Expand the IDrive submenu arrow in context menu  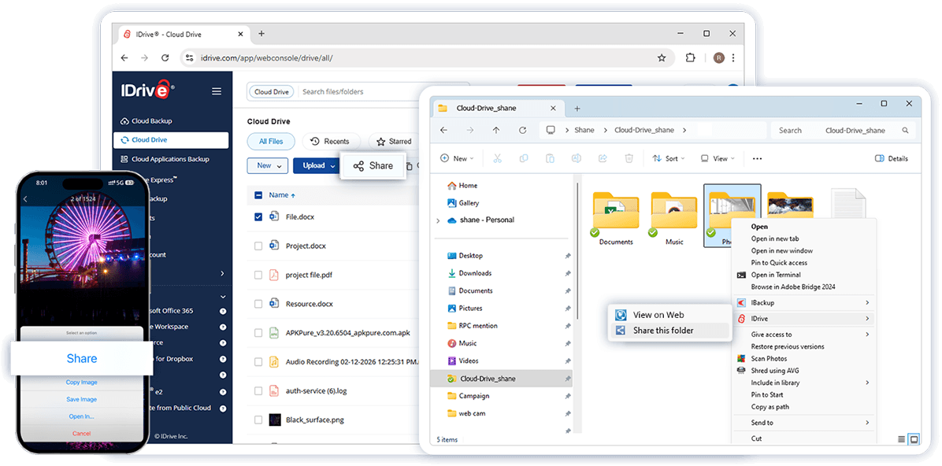867,318
